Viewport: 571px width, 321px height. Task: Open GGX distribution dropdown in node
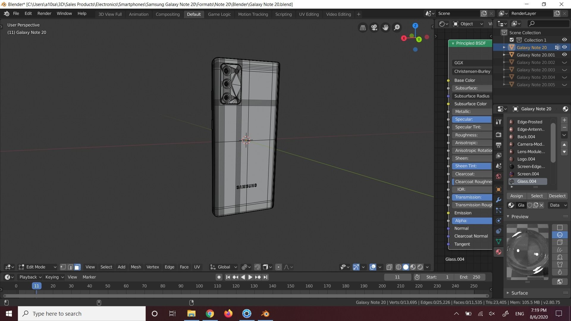(x=472, y=63)
